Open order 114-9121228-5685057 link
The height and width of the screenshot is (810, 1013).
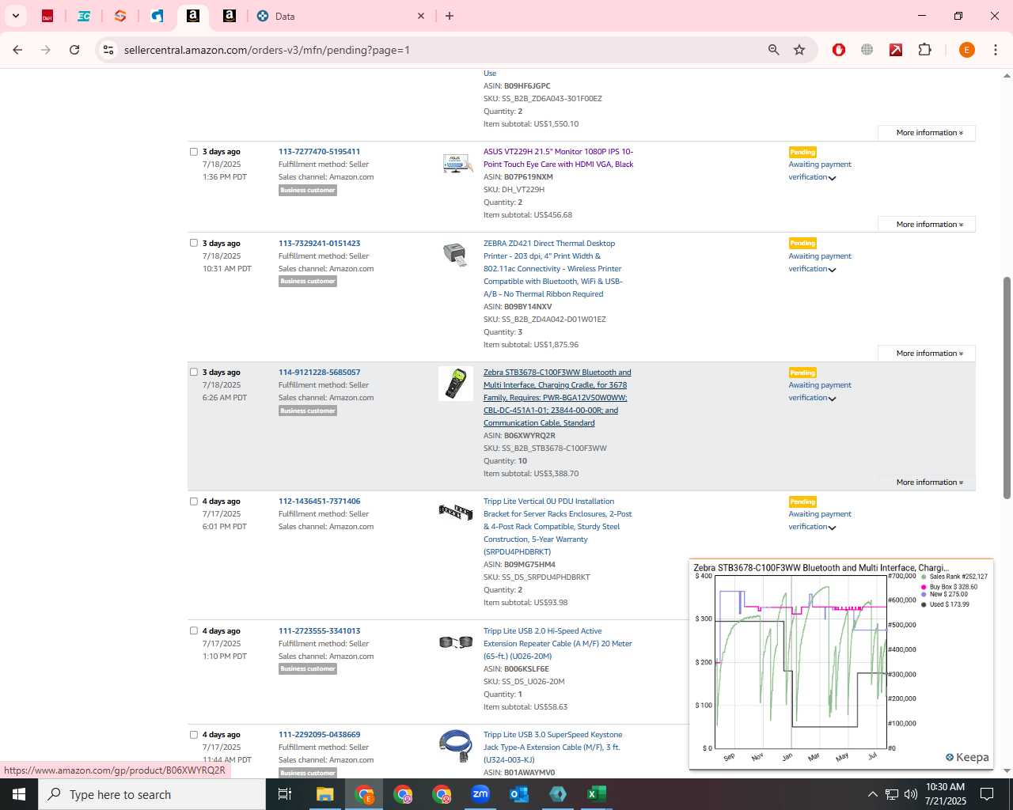pyautogui.click(x=319, y=373)
